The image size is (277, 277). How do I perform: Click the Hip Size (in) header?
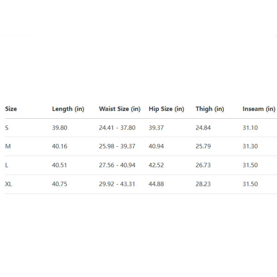(x=166, y=109)
